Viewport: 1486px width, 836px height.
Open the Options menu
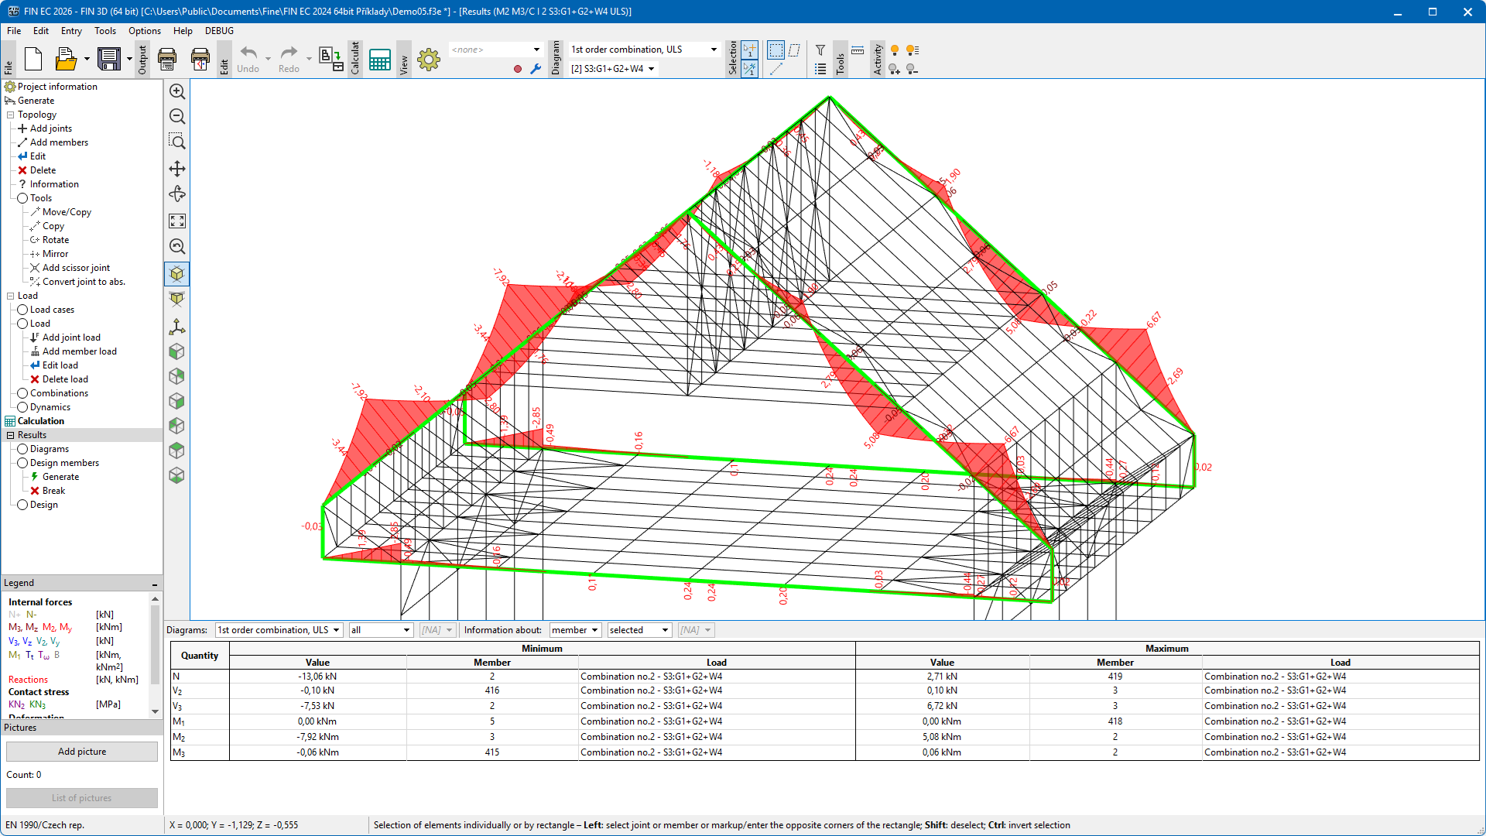point(144,31)
